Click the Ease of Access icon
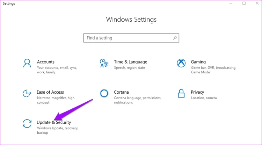This screenshot has width=262, height=145. coord(27,93)
